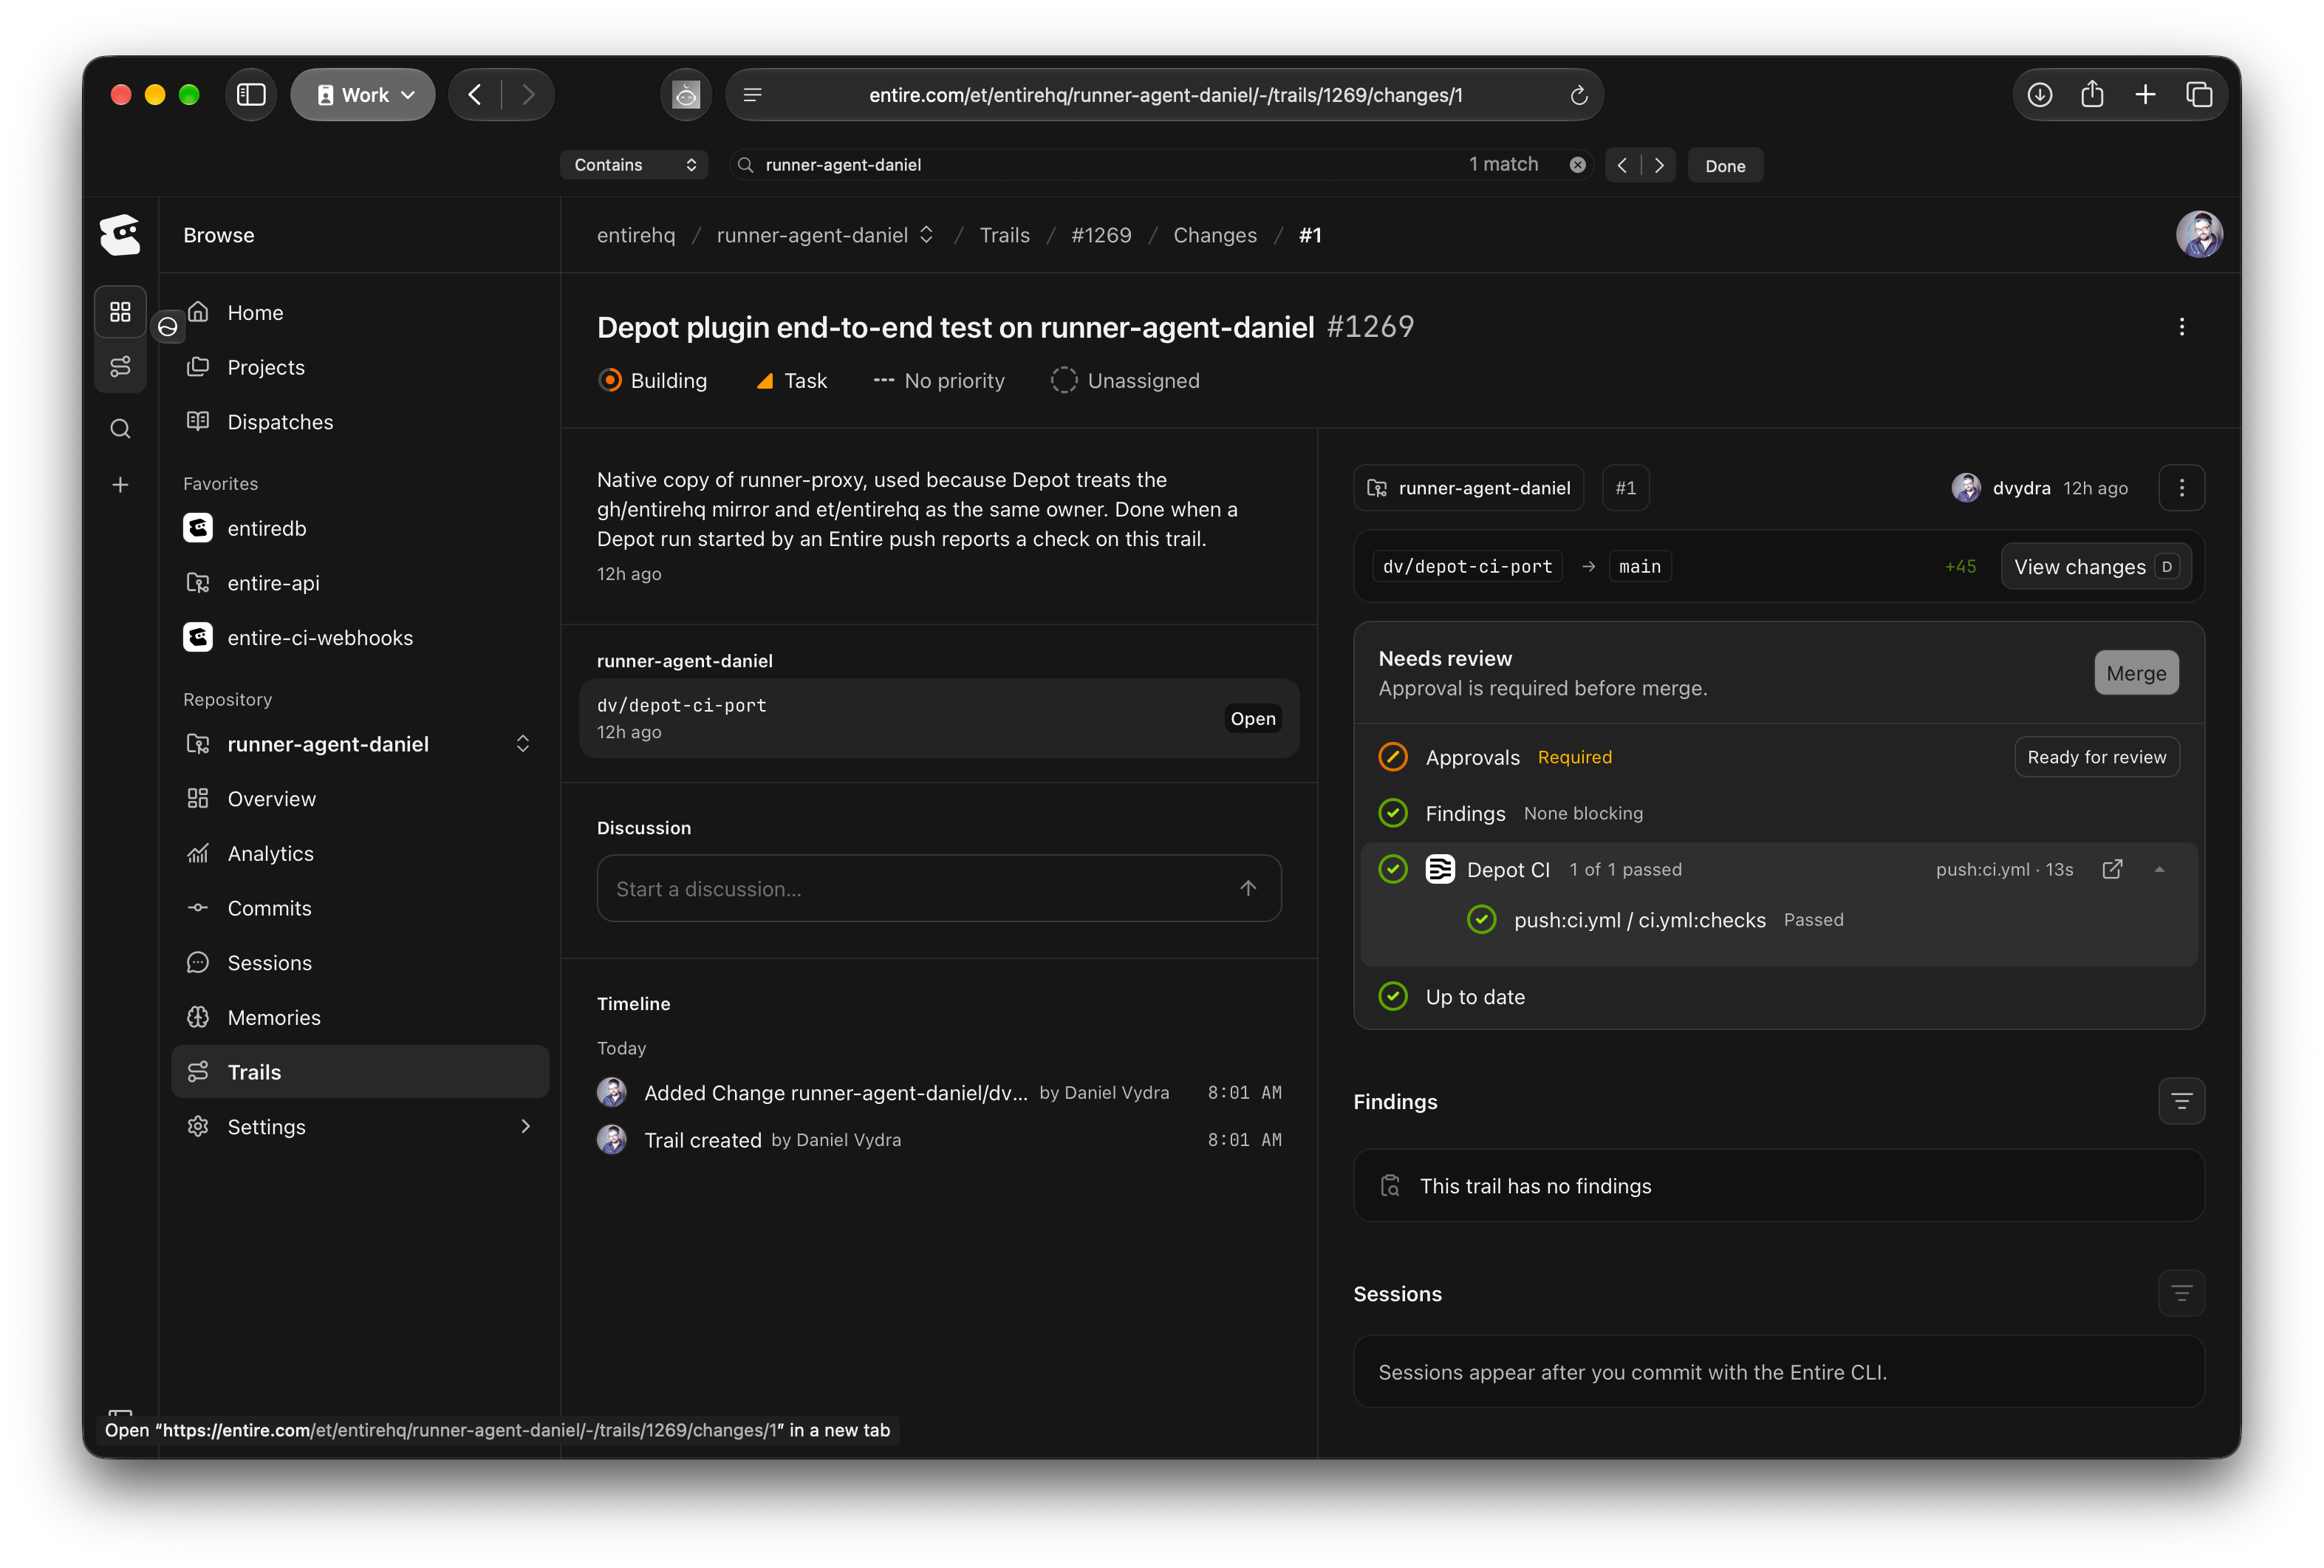Click the plus icon in left rail
The image size is (2324, 1568).
[x=120, y=485]
